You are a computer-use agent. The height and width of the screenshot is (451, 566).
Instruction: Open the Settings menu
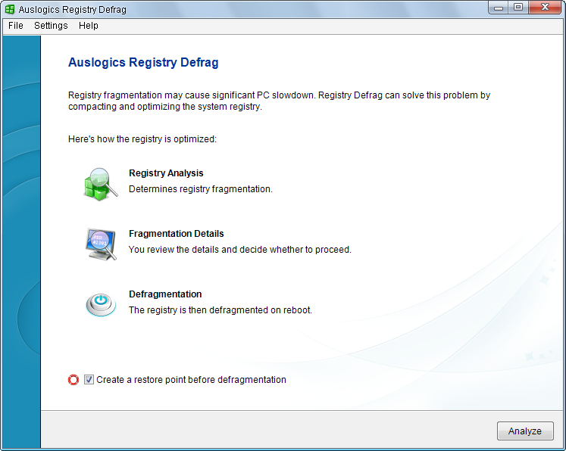tap(51, 26)
